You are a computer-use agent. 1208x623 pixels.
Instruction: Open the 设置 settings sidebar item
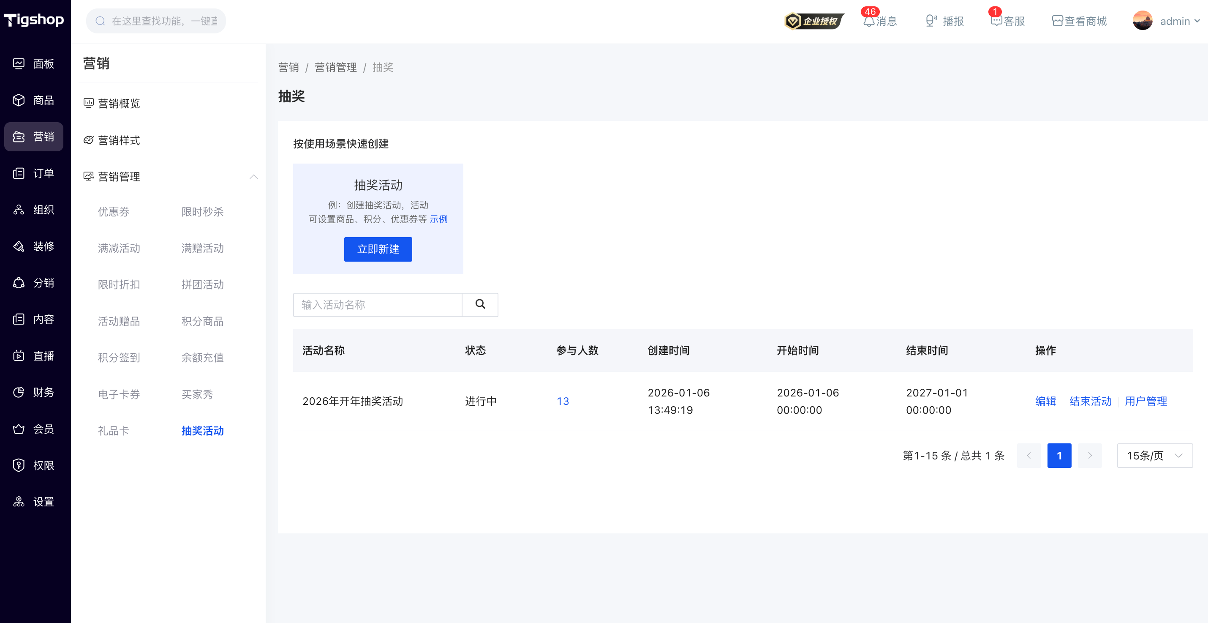click(x=34, y=502)
